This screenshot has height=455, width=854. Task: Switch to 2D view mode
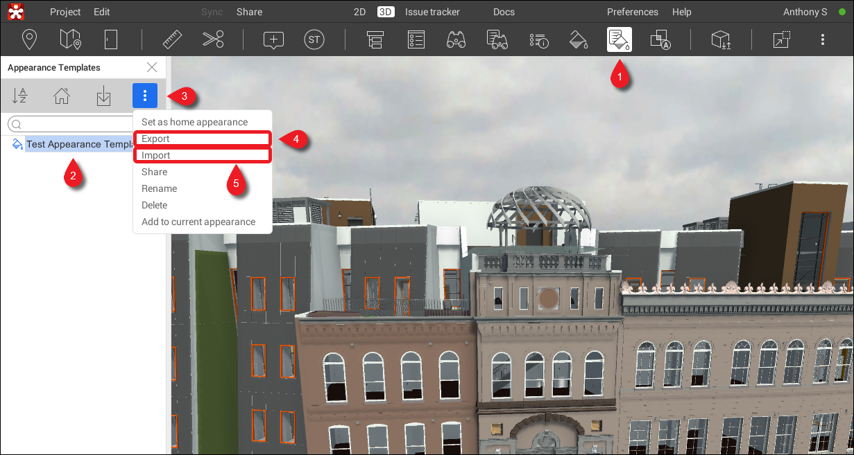[x=359, y=12]
